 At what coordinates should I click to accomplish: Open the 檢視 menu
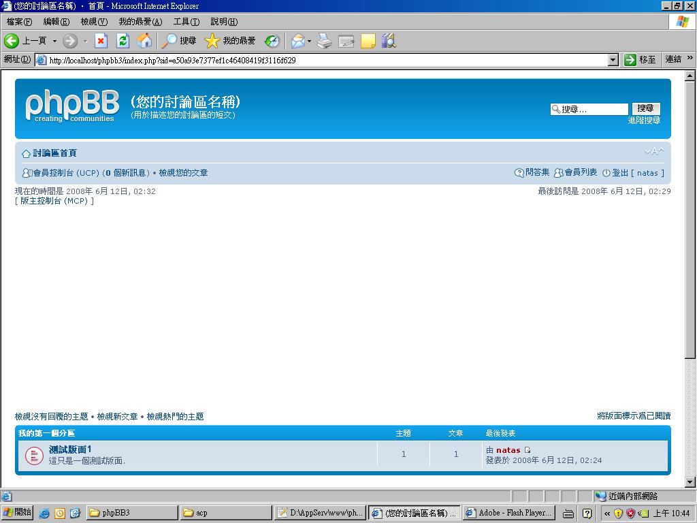pos(94,22)
